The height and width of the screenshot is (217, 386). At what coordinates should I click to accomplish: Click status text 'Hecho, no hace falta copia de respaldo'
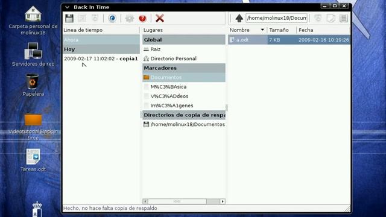pos(110,208)
